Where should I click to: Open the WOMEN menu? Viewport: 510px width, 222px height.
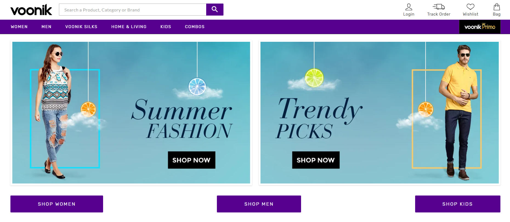pyautogui.click(x=19, y=27)
